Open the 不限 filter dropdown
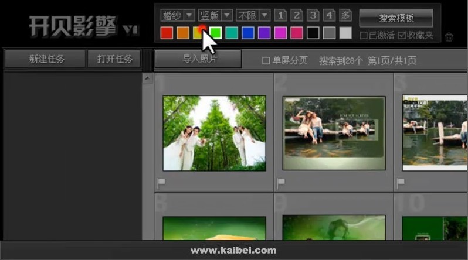This screenshot has height=260, width=468. pyautogui.click(x=253, y=15)
